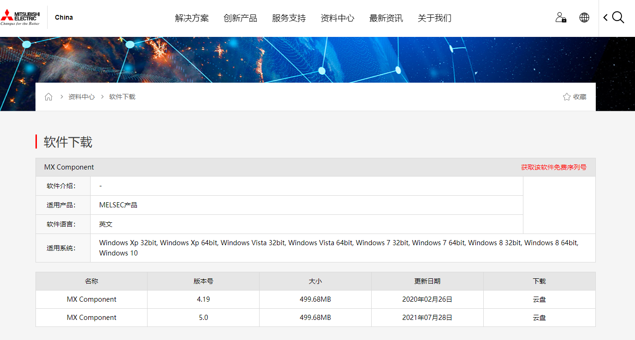
Task: Select 关于我们 from the top navigation
Action: (x=434, y=18)
